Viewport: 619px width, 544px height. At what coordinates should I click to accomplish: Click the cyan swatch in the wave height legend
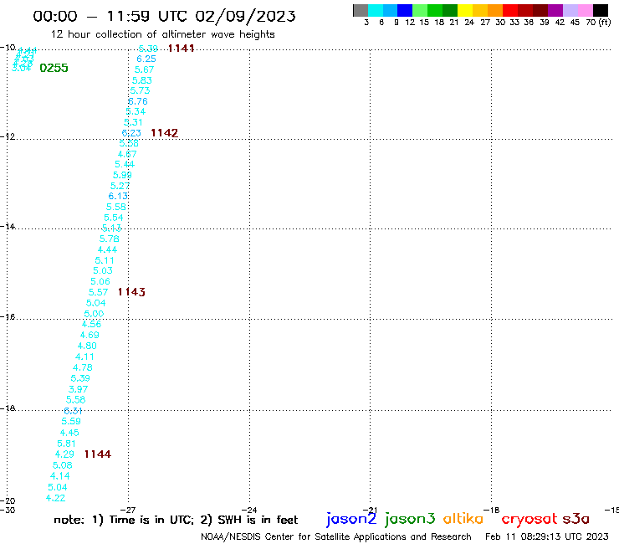[x=376, y=10]
